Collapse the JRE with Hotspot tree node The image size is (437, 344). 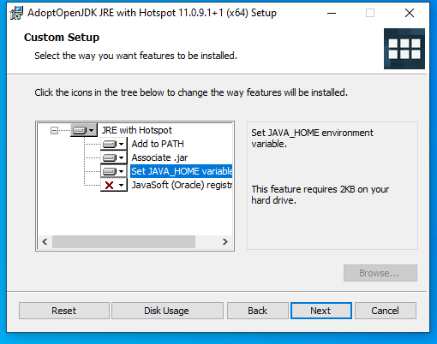click(x=54, y=131)
